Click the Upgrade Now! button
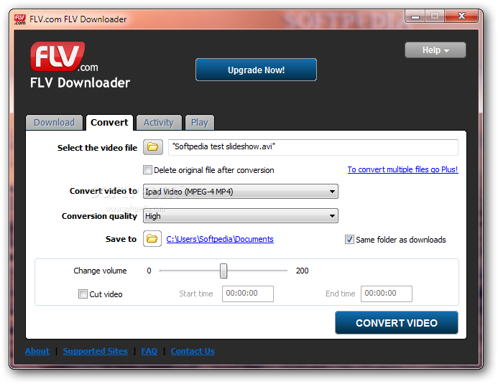 (256, 70)
